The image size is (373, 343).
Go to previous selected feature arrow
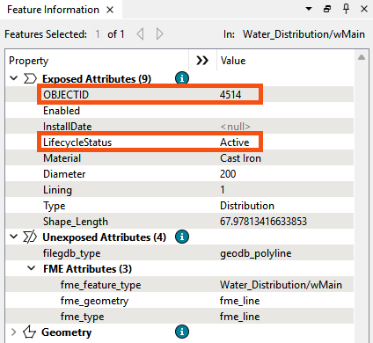pyautogui.click(x=141, y=34)
